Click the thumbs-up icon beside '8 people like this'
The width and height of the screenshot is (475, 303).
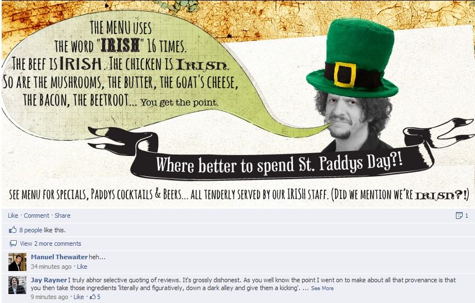coord(12,230)
